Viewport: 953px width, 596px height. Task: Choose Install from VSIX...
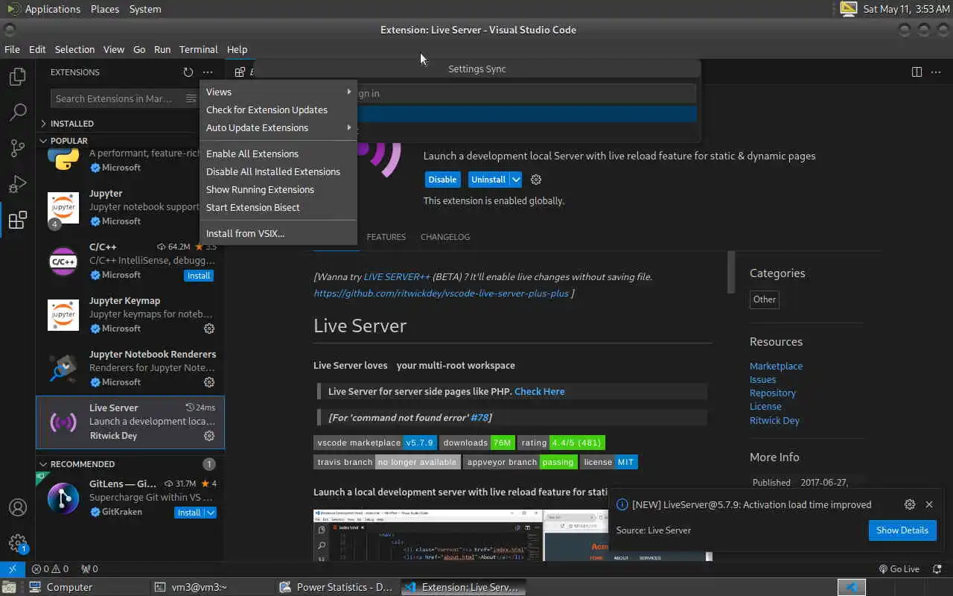point(278,233)
